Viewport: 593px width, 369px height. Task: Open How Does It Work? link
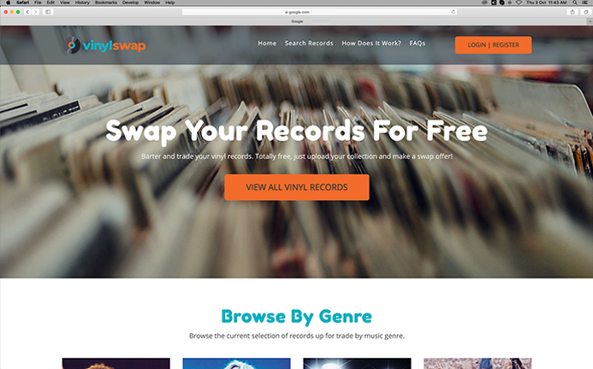tap(371, 43)
